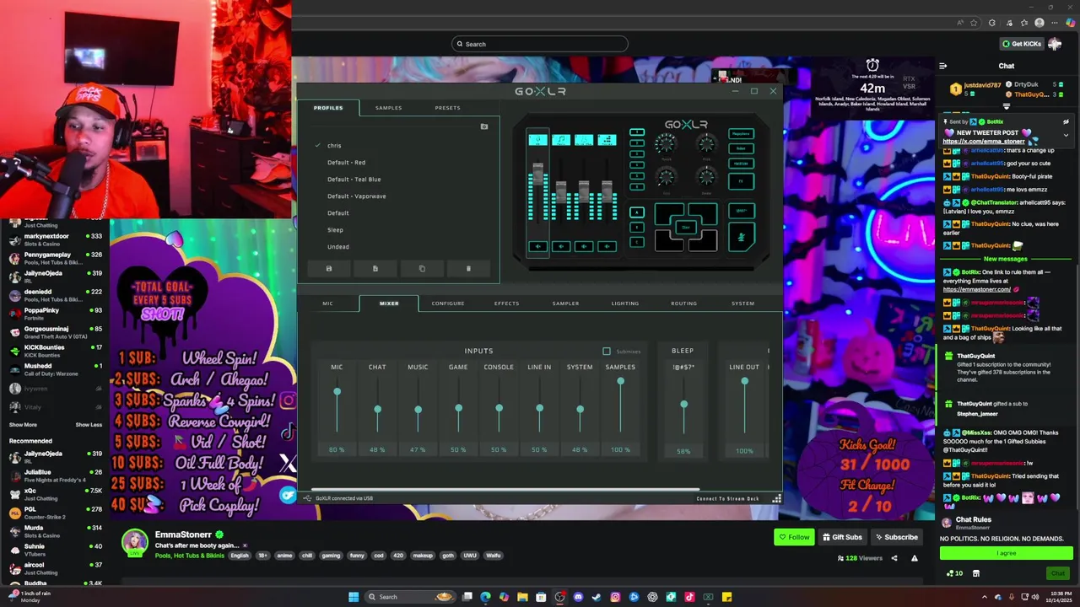Click the goth stream tag
Image resolution: width=1080 pixels, height=607 pixels.
[x=447, y=556]
